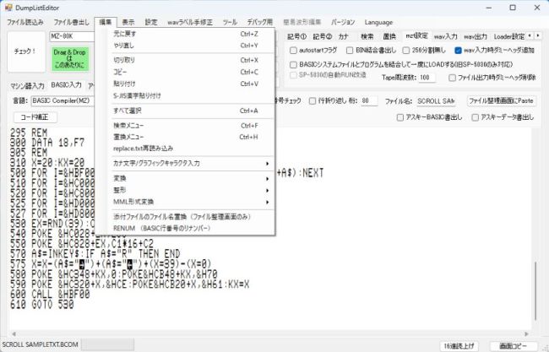The width and height of the screenshot is (549, 352).
Task: Select replace.txt再読み込み menu entry
Action: [191, 149]
